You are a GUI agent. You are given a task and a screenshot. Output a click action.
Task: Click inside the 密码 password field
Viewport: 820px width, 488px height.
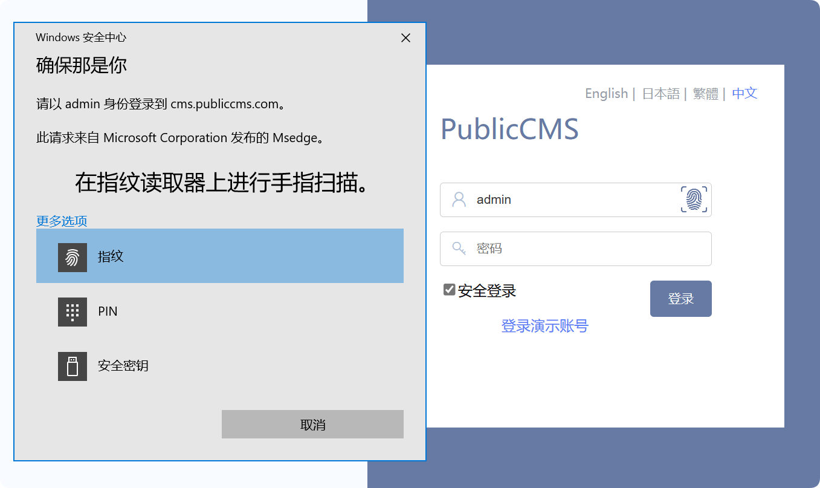(x=574, y=249)
